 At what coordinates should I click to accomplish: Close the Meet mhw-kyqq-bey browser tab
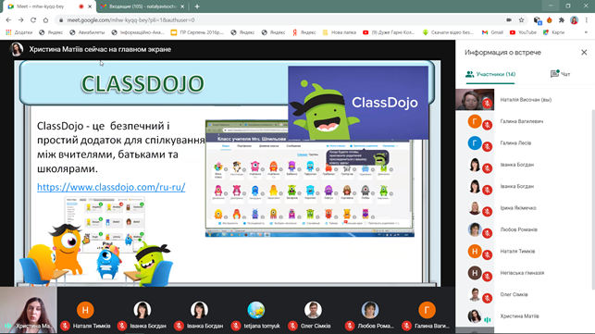90,6
